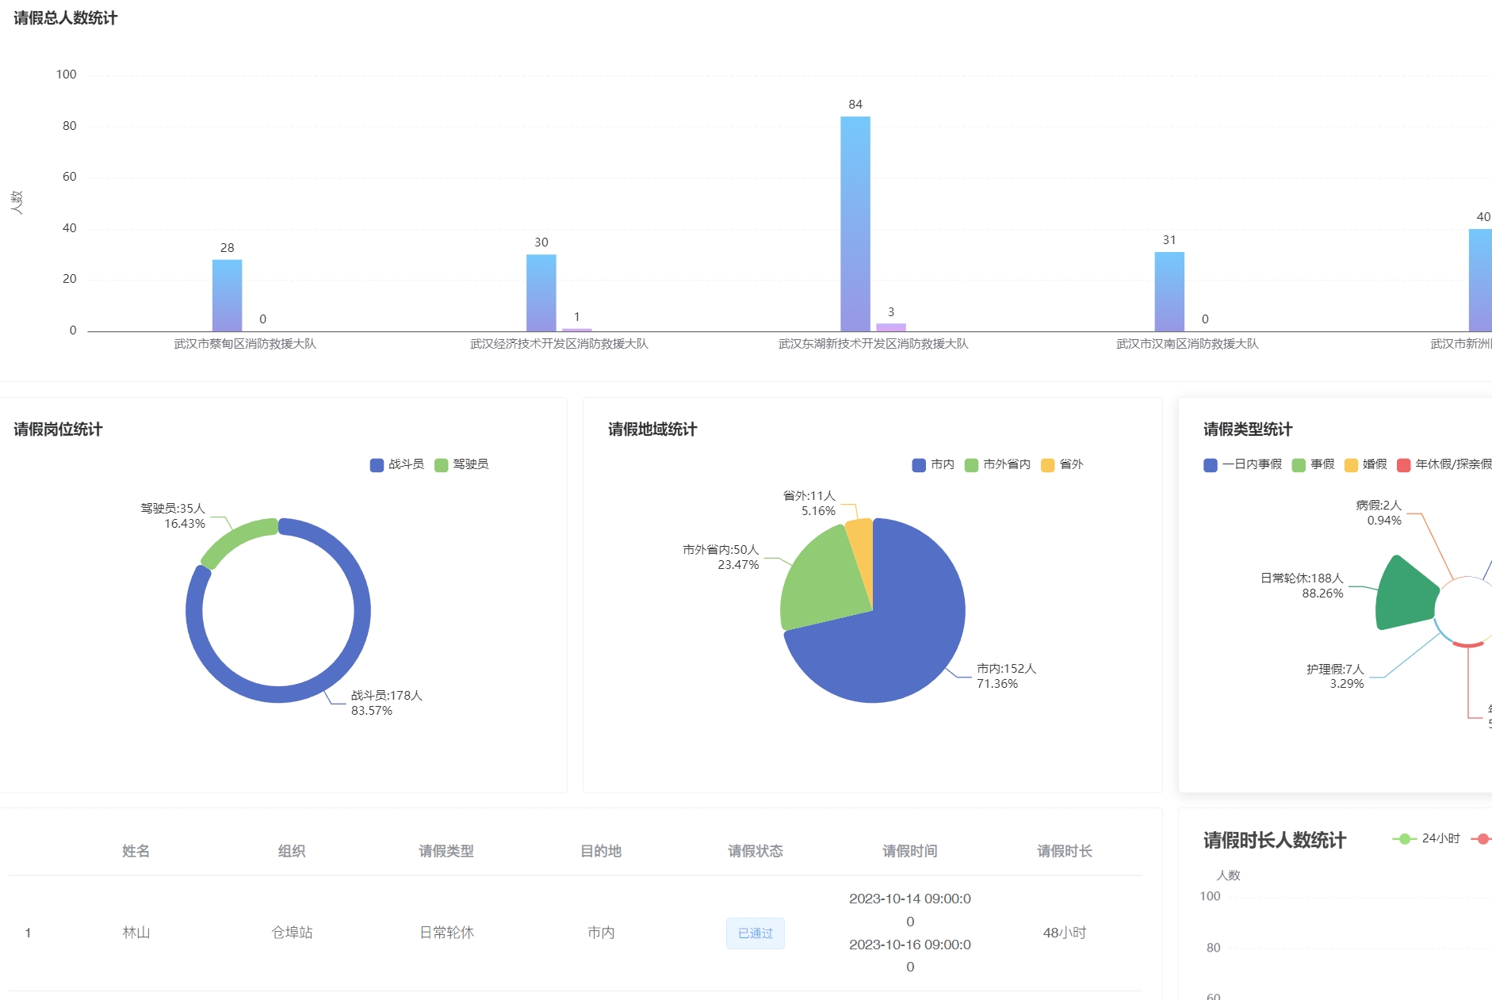Screen dimensions: 1492x1000
Task: Toggle the 市外省内 legend in region chart
Action: [x=997, y=464]
